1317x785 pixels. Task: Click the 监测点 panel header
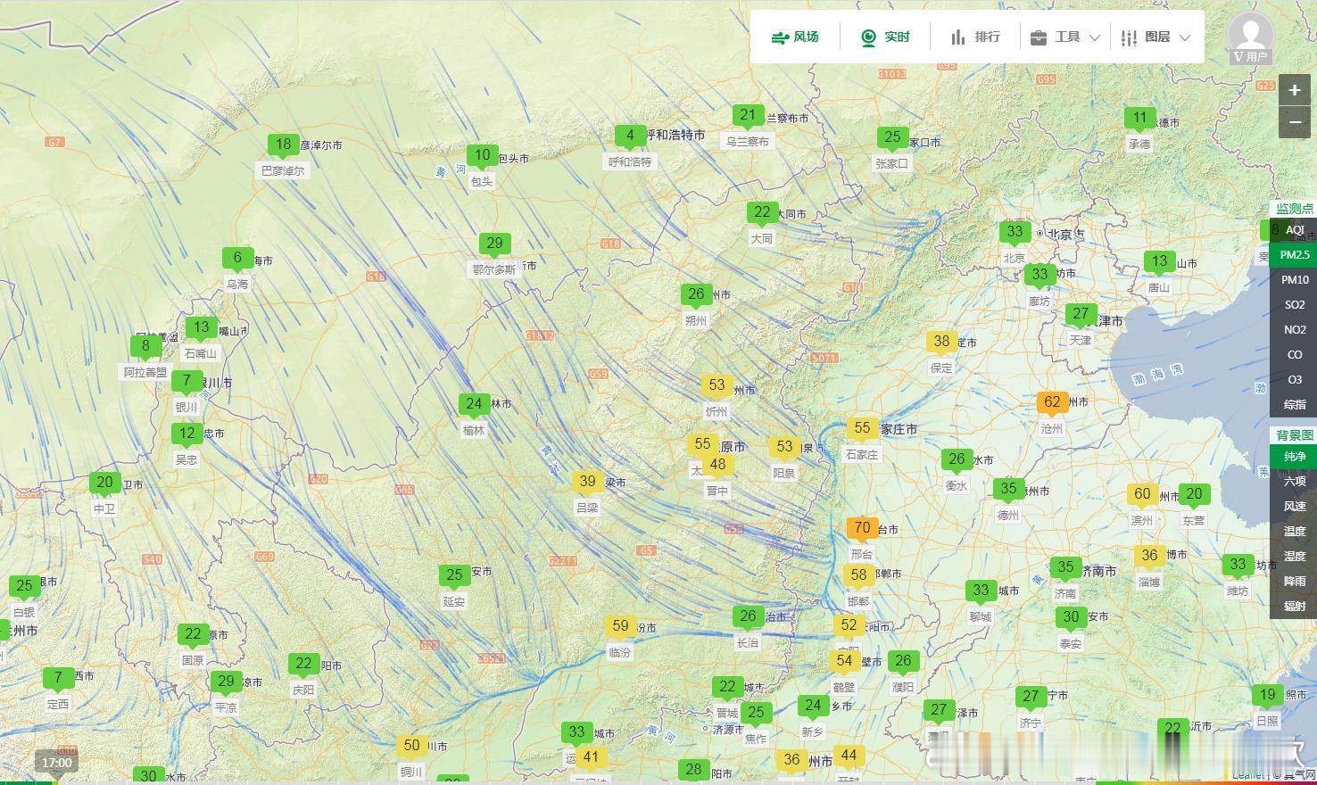tap(1294, 209)
